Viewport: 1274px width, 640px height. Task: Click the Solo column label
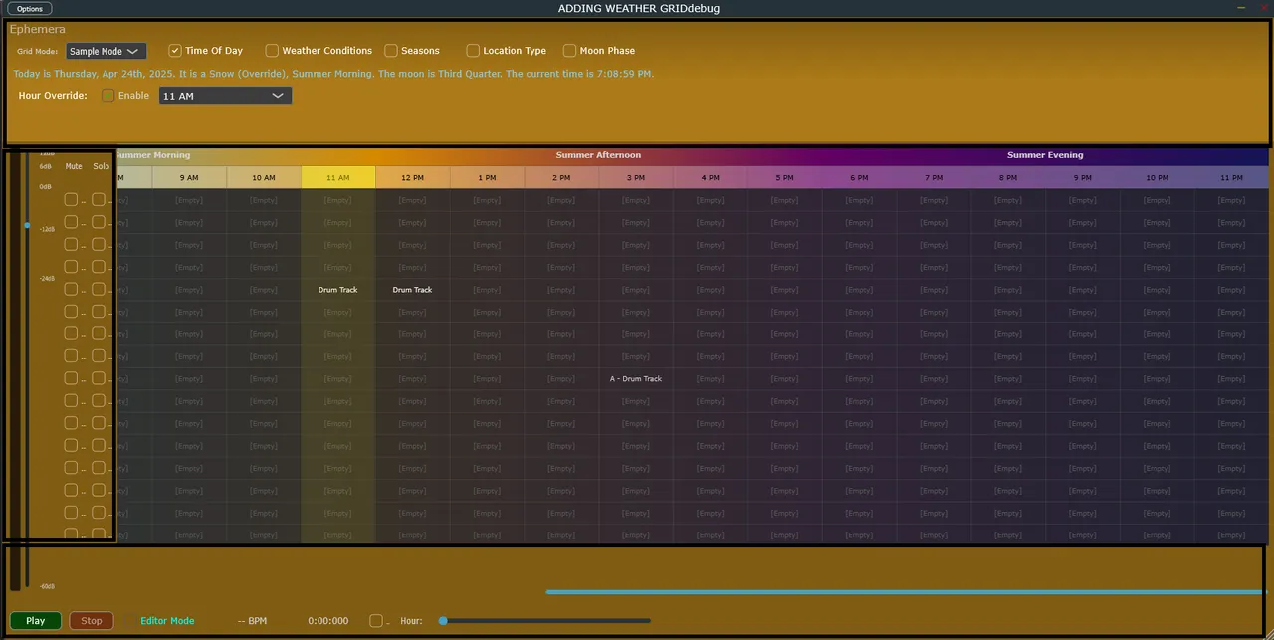click(102, 167)
